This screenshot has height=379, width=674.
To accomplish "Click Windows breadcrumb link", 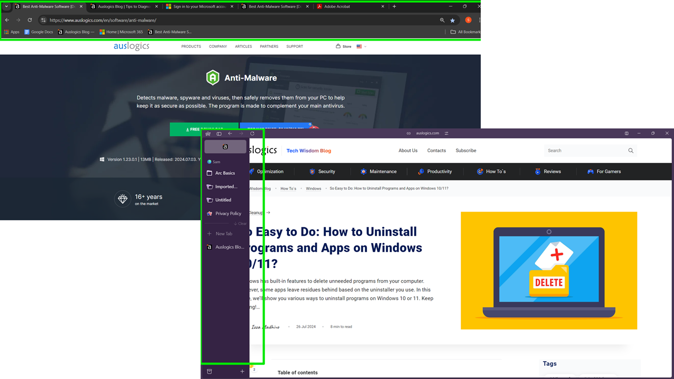I will pyautogui.click(x=313, y=188).
